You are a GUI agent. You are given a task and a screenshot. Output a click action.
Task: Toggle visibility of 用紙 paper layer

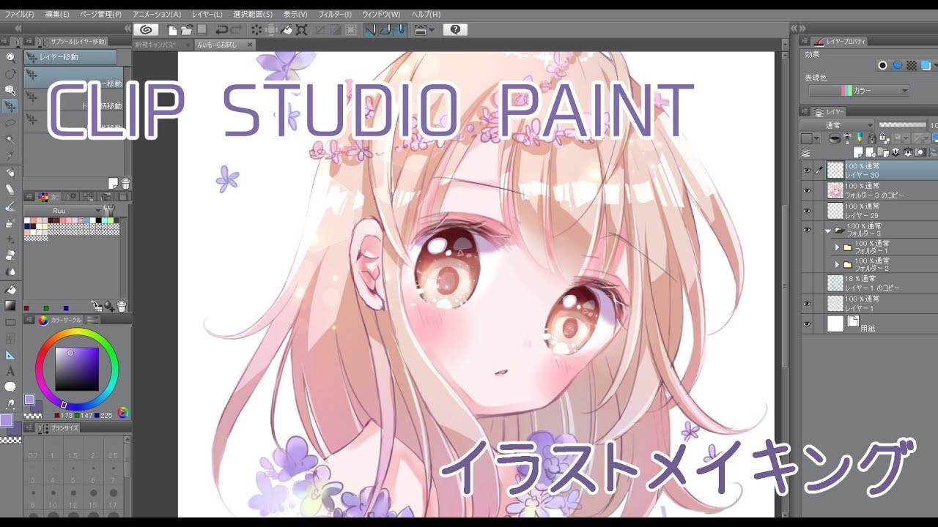click(x=807, y=324)
